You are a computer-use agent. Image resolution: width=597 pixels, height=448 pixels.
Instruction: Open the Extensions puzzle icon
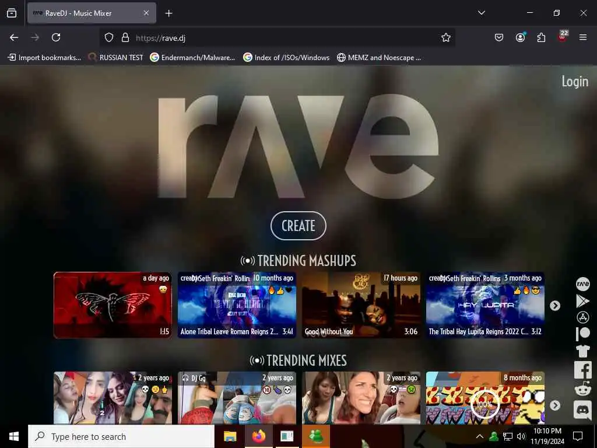point(541,37)
